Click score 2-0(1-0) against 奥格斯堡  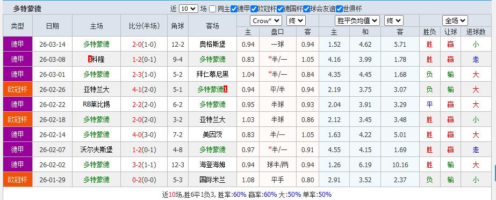[144, 44]
